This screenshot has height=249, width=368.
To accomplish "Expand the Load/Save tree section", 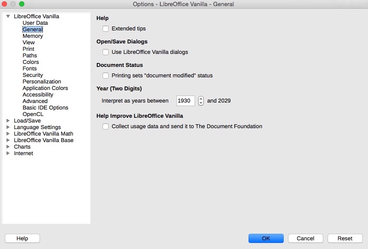I will pyautogui.click(x=8, y=121).
